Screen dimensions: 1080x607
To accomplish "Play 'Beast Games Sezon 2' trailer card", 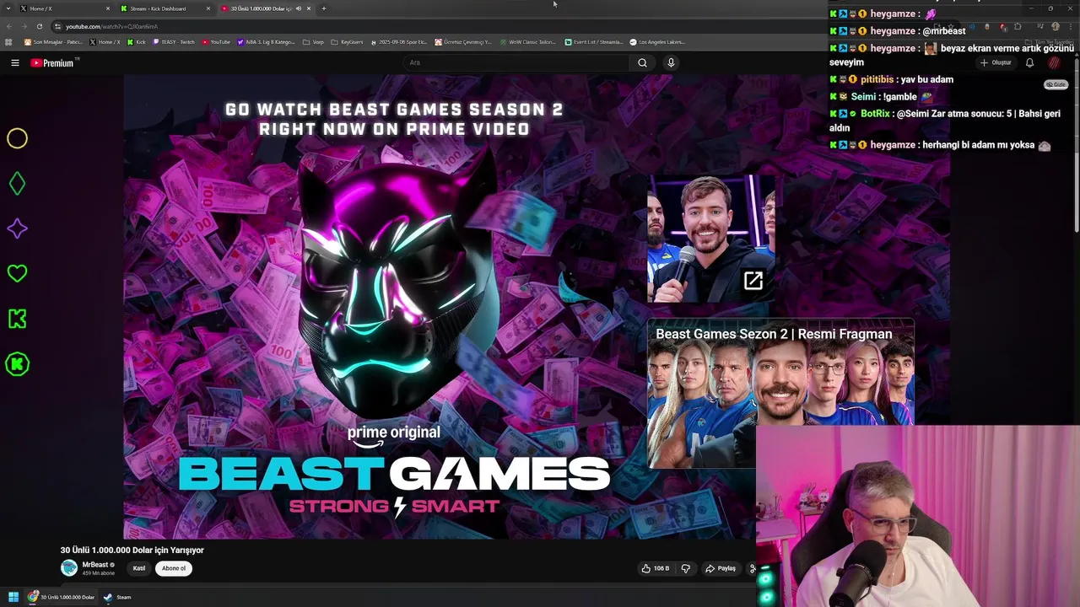I will click(780, 392).
